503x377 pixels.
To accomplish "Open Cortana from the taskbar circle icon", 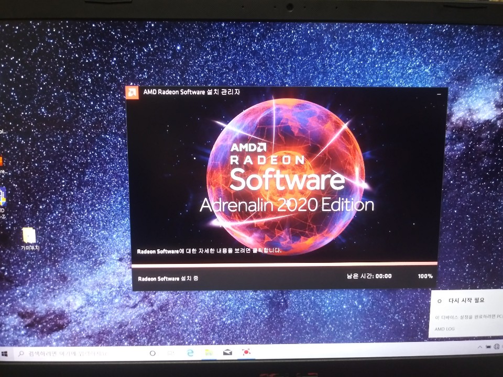I will point(152,353).
